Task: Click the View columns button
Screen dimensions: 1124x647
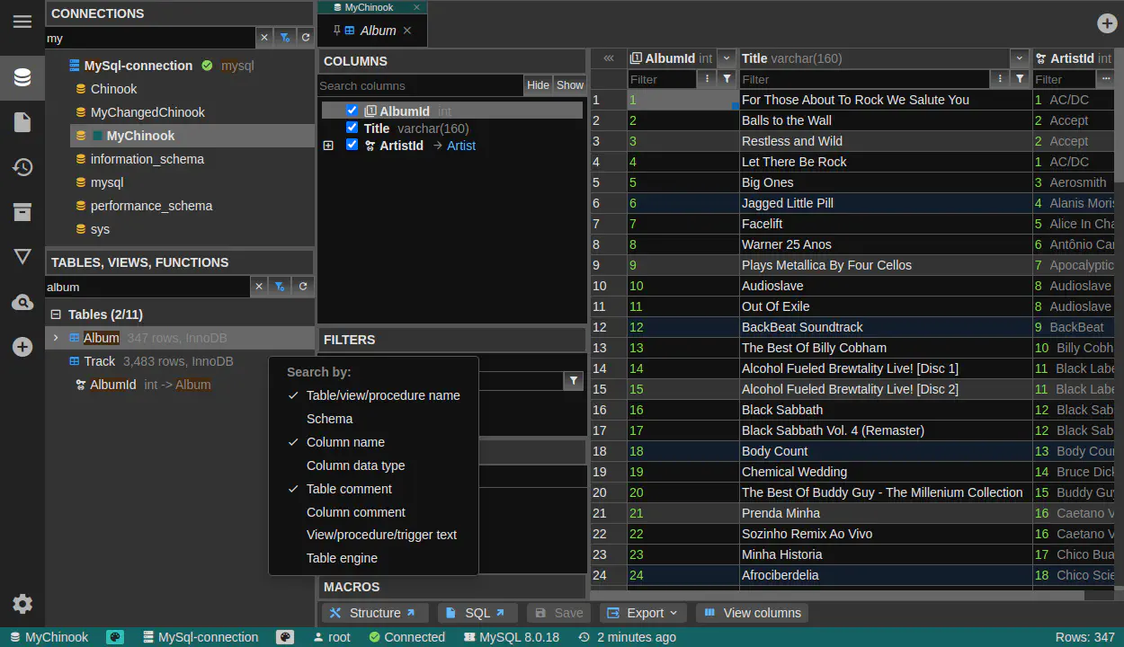Action: 752,613
